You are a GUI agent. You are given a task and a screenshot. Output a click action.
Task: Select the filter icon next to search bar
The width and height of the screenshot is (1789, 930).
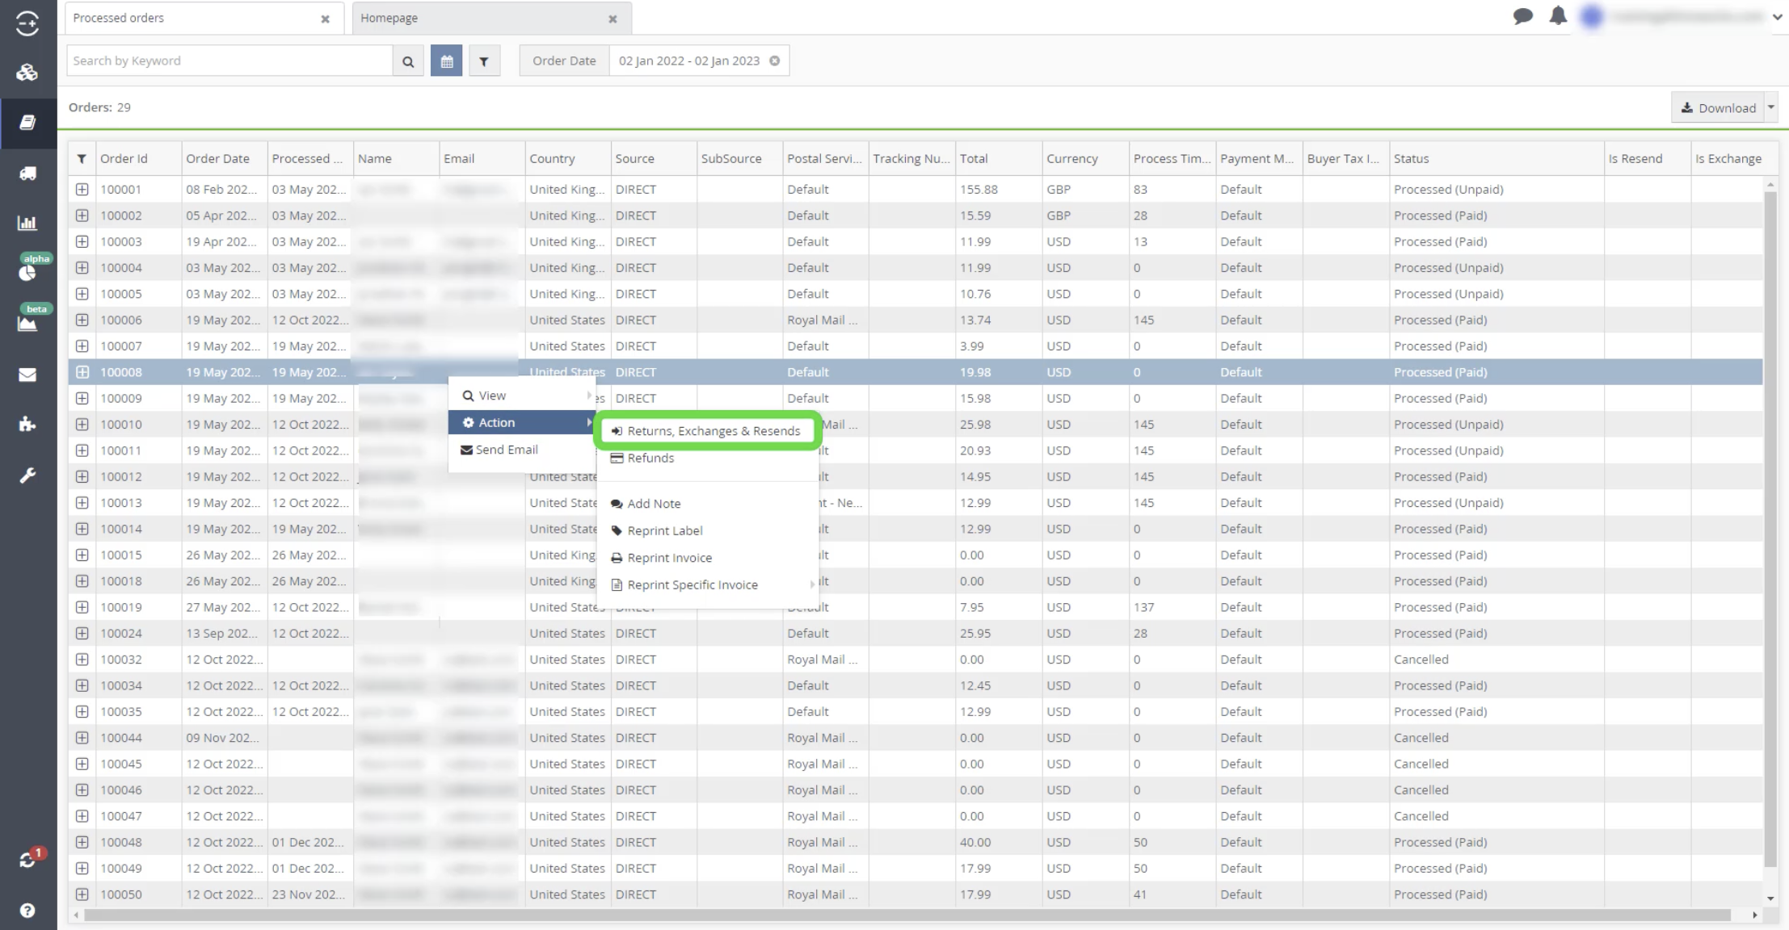pyautogui.click(x=484, y=61)
